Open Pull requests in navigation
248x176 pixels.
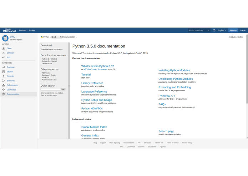tap(12, 85)
